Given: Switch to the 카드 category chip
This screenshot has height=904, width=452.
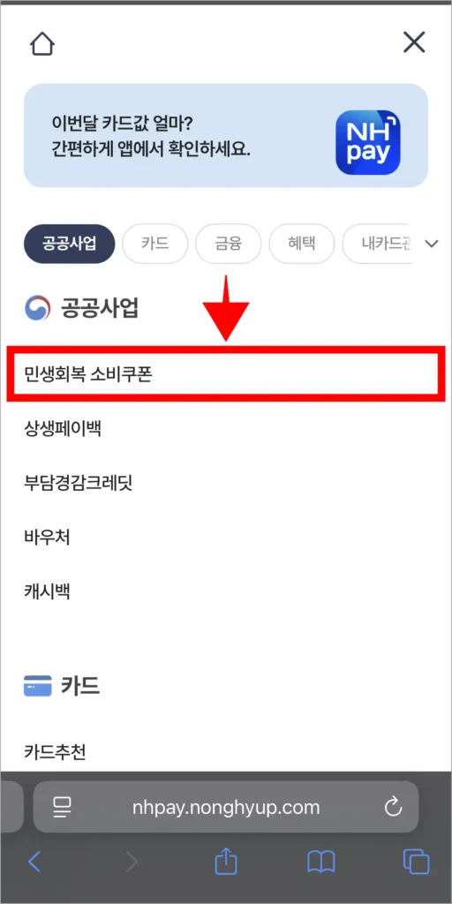Looking at the screenshot, I should (155, 244).
